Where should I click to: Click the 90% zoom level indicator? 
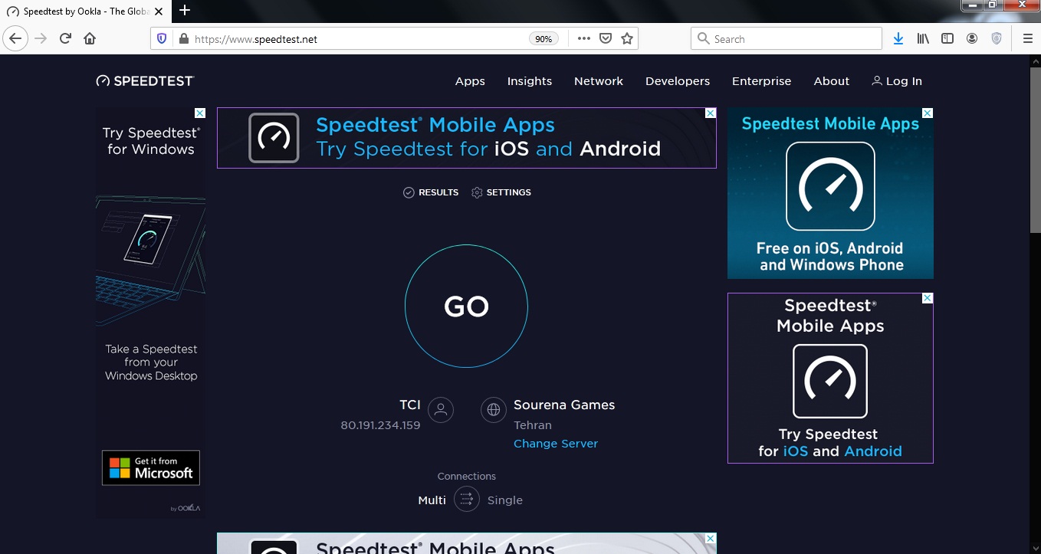tap(543, 39)
